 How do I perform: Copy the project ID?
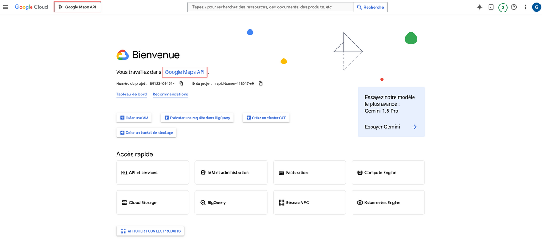pos(260,83)
